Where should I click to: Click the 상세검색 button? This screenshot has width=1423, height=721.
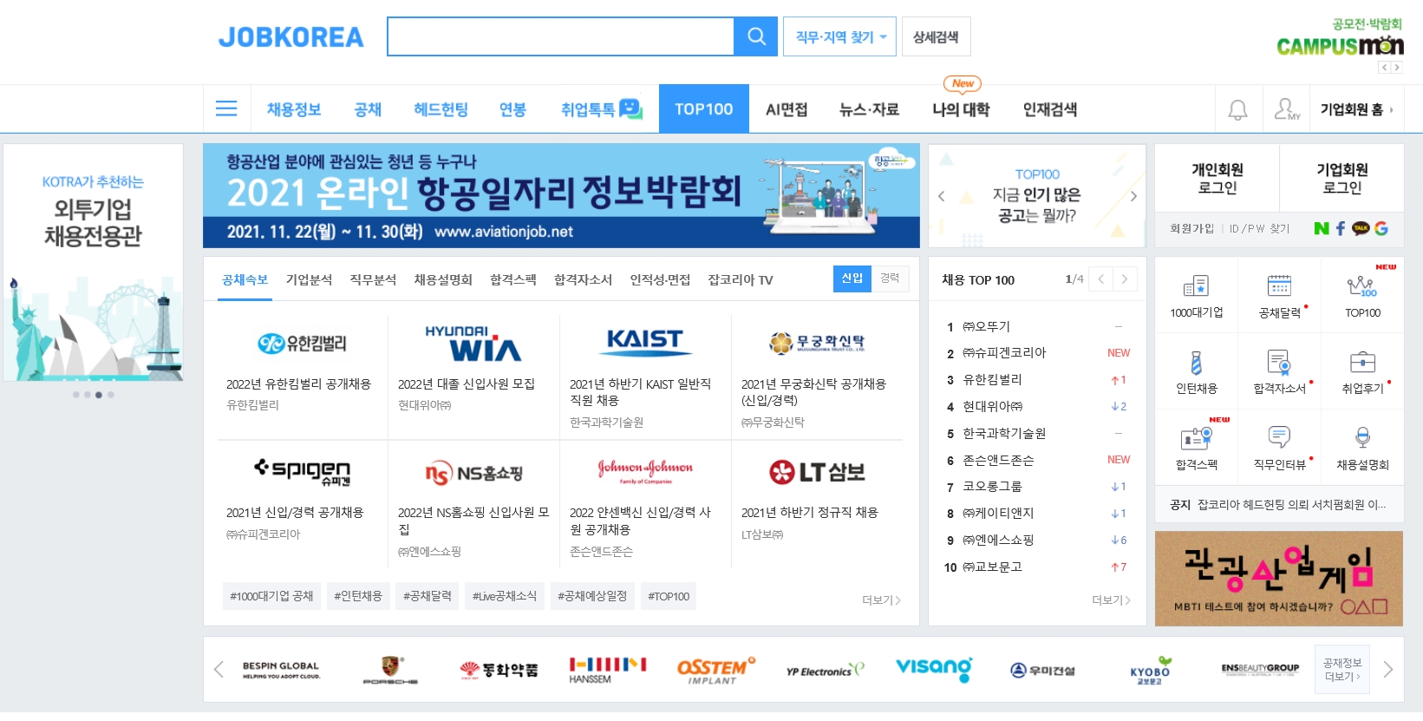click(936, 36)
